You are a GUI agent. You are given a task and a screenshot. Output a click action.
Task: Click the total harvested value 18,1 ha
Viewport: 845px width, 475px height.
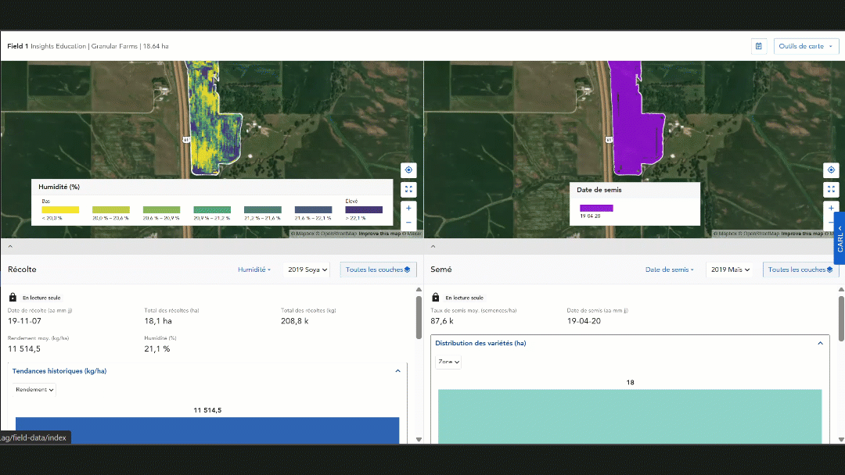point(158,321)
